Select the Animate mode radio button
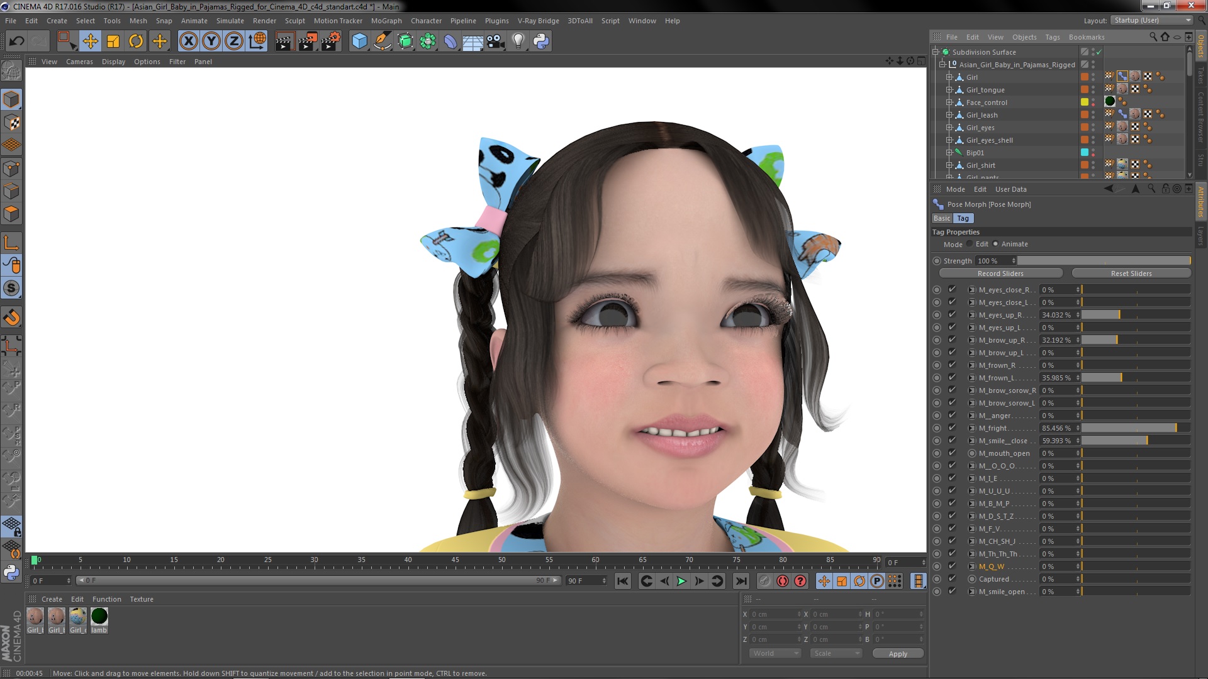This screenshot has width=1208, height=679. pyautogui.click(x=995, y=244)
